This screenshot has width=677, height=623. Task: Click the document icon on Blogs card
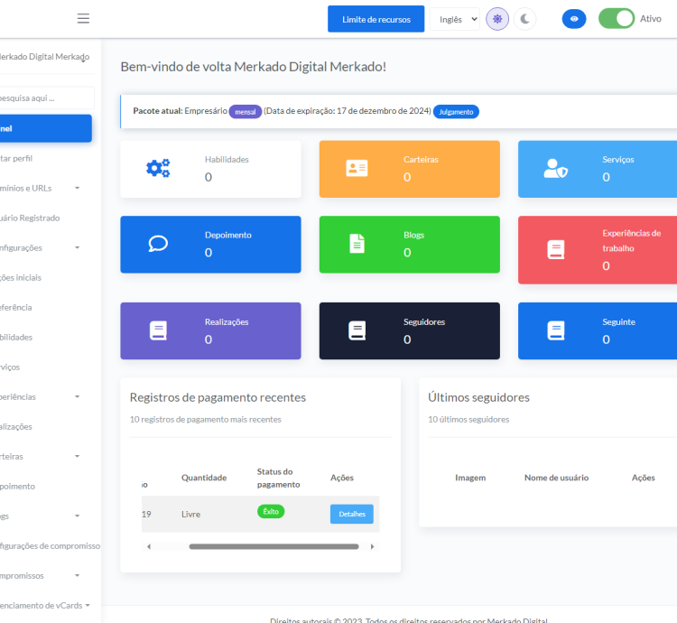tap(357, 244)
